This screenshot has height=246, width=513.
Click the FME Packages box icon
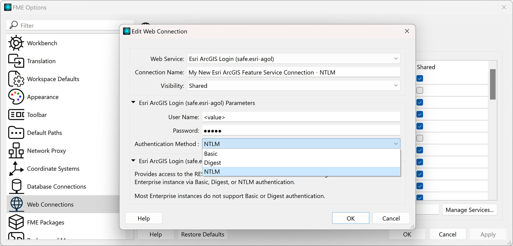coord(16,222)
